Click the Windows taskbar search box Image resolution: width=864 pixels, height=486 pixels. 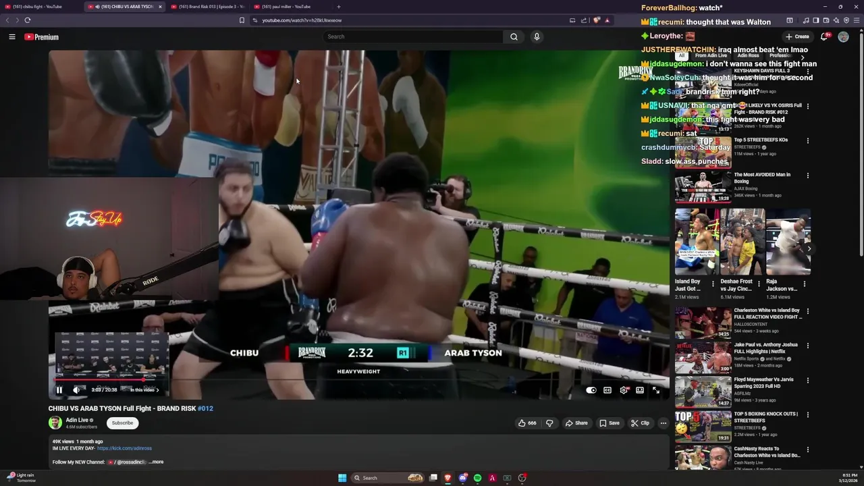pyautogui.click(x=389, y=478)
